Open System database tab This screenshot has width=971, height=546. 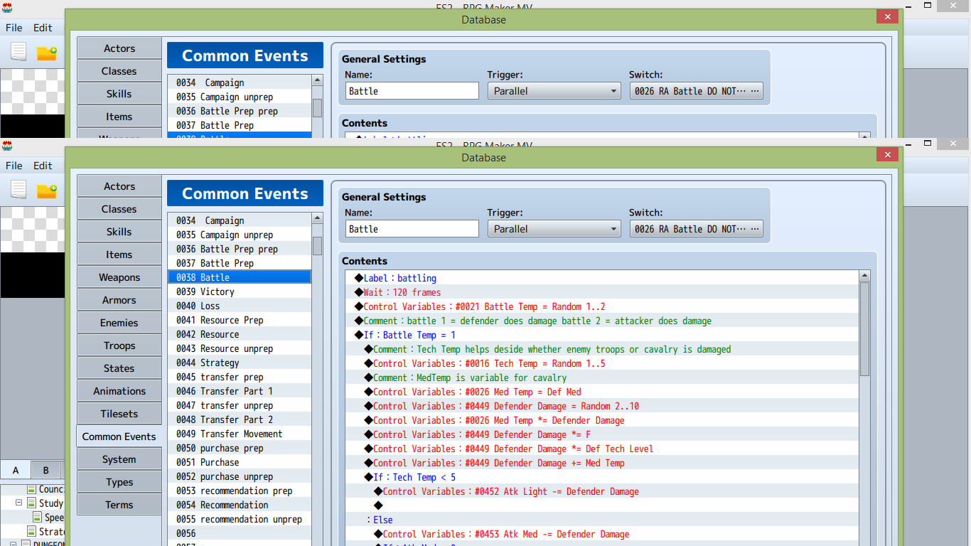(x=119, y=459)
